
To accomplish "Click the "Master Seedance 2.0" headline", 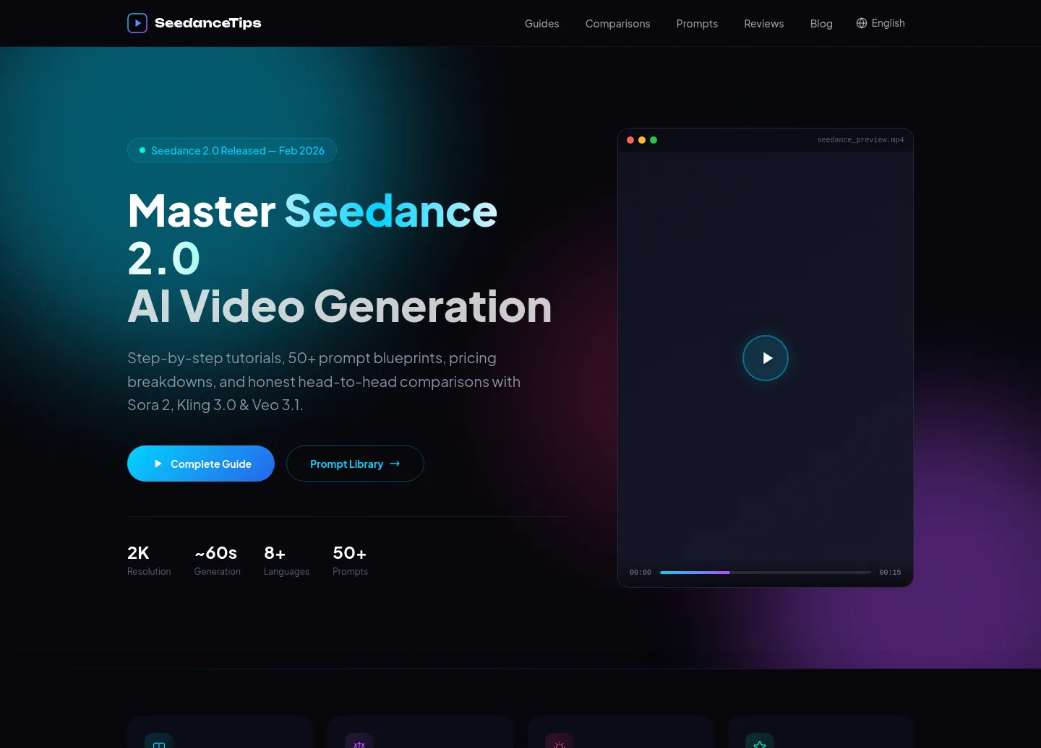I will tap(312, 235).
